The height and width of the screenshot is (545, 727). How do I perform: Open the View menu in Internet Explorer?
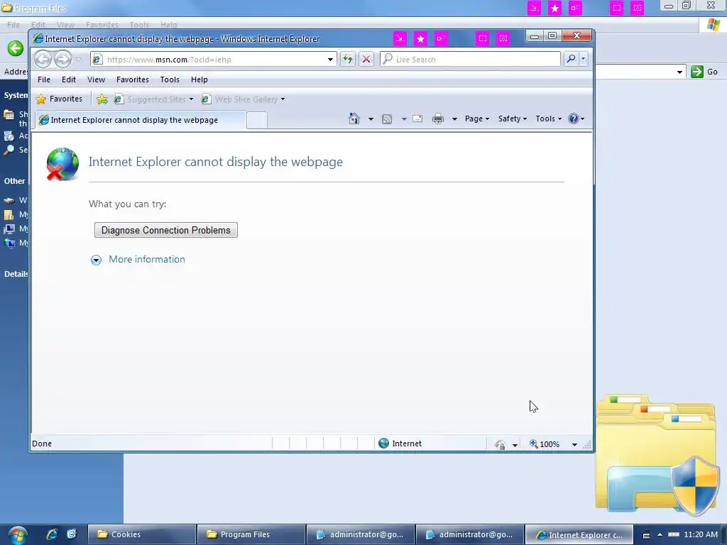click(96, 79)
